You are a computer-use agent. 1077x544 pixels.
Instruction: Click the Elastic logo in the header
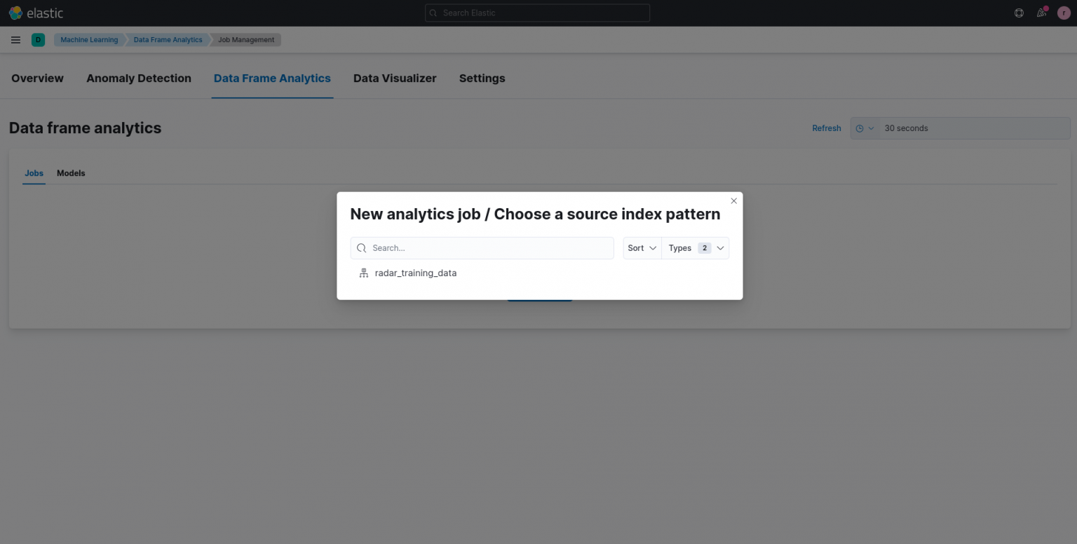point(36,12)
